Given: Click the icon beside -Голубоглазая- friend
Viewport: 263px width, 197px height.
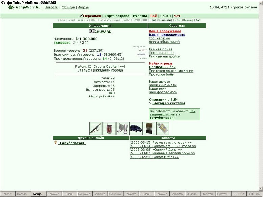Looking at the screenshot, I should [x=56, y=142].
